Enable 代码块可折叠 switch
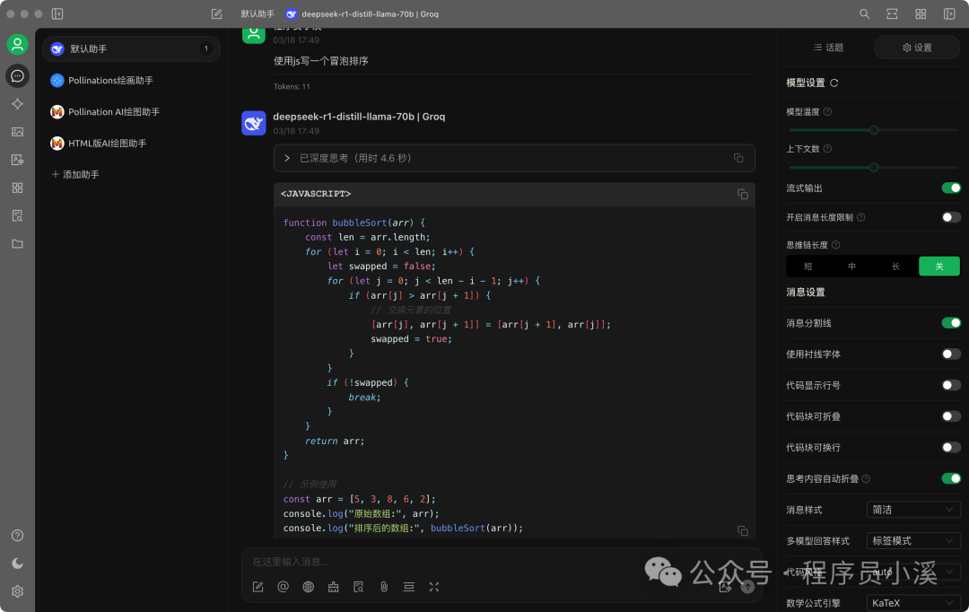 951,416
